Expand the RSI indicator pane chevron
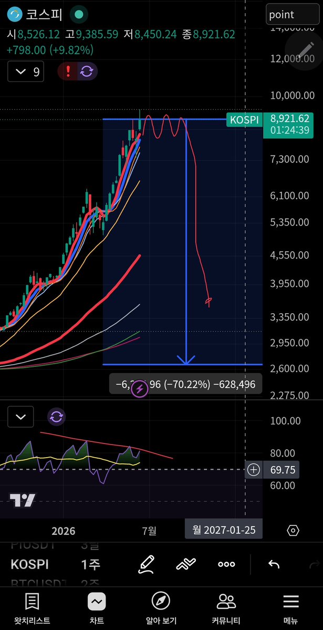 [21, 417]
